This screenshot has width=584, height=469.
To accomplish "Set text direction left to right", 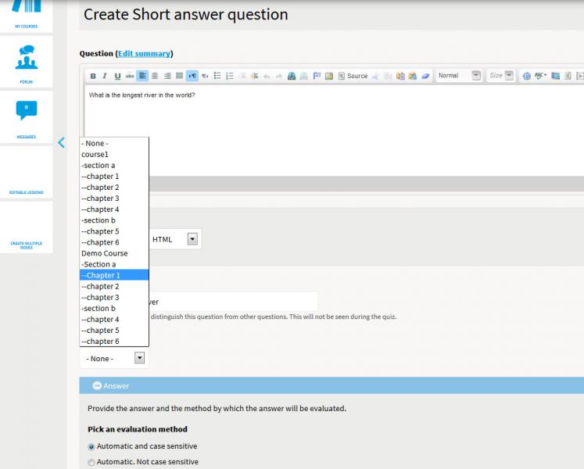I will point(192,76).
